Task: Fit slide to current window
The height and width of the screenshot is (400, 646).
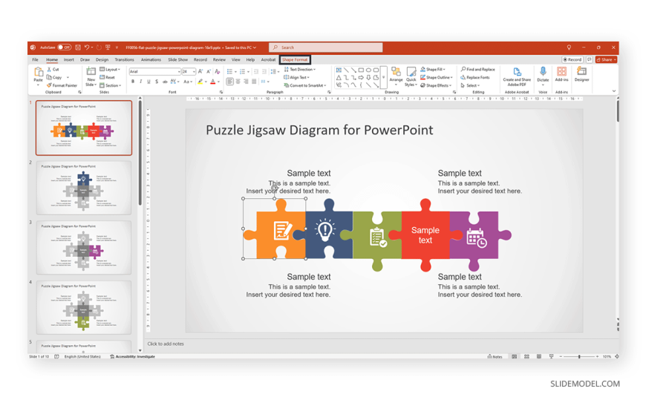Action: point(617,356)
